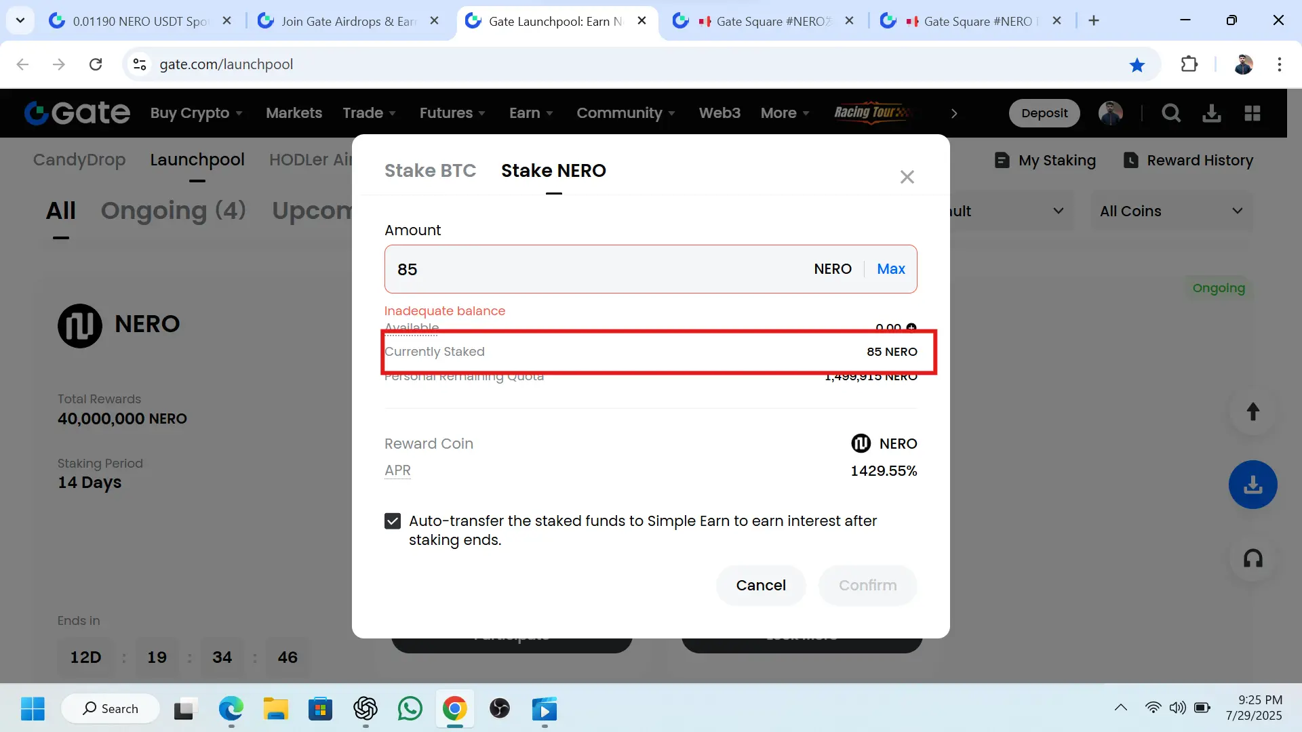Click the Racing Tour banner
Image resolution: width=1302 pixels, height=732 pixels.
pos(873,113)
